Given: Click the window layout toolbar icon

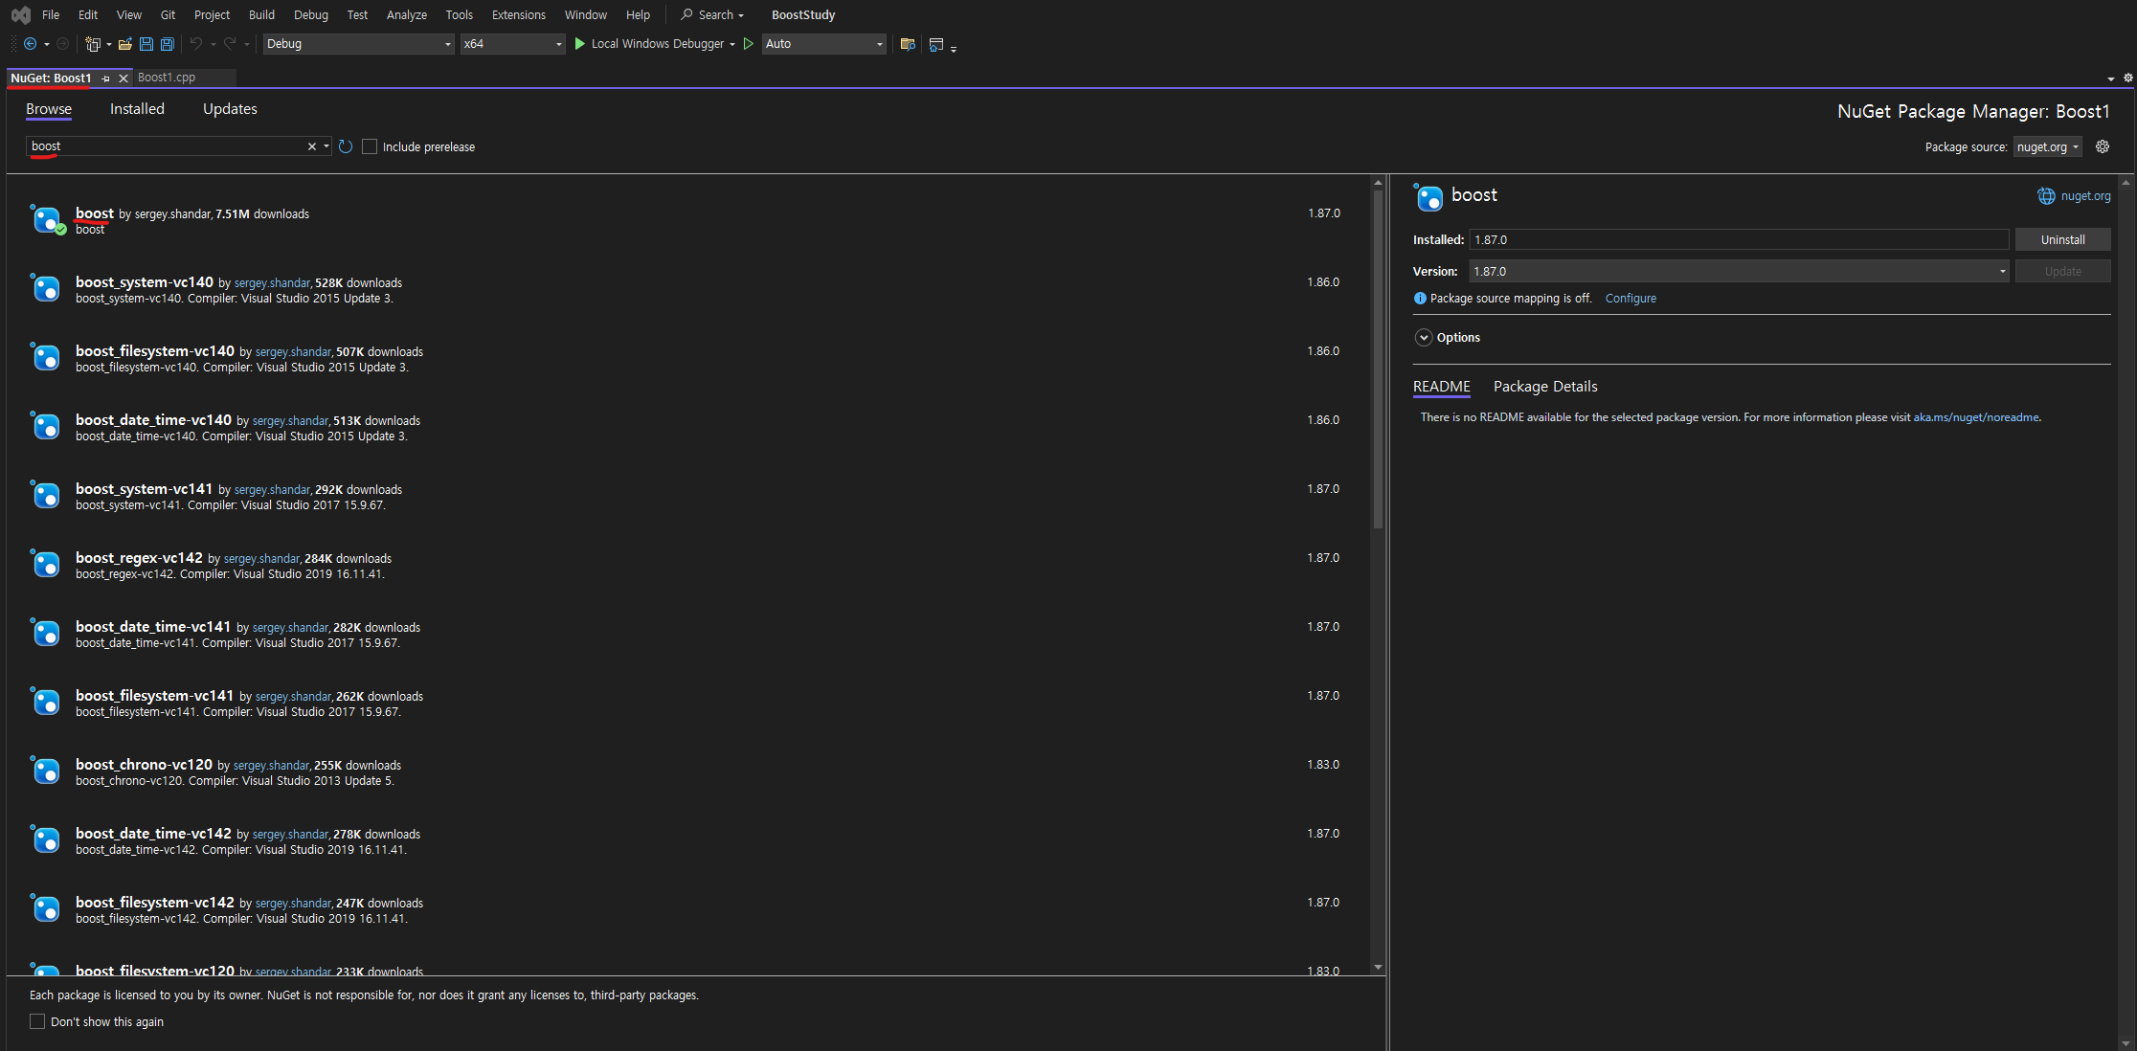Looking at the screenshot, I should coord(936,44).
